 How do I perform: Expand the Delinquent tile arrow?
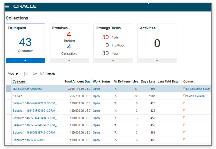click(x=25, y=61)
